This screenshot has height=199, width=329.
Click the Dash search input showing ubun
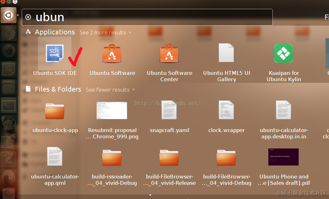click(x=147, y=17)
